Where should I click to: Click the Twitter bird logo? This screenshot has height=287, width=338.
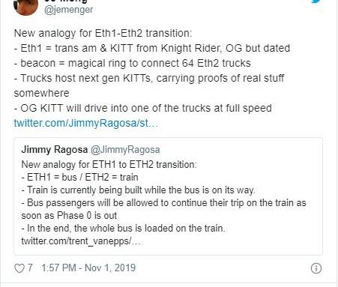pos(318,1)
